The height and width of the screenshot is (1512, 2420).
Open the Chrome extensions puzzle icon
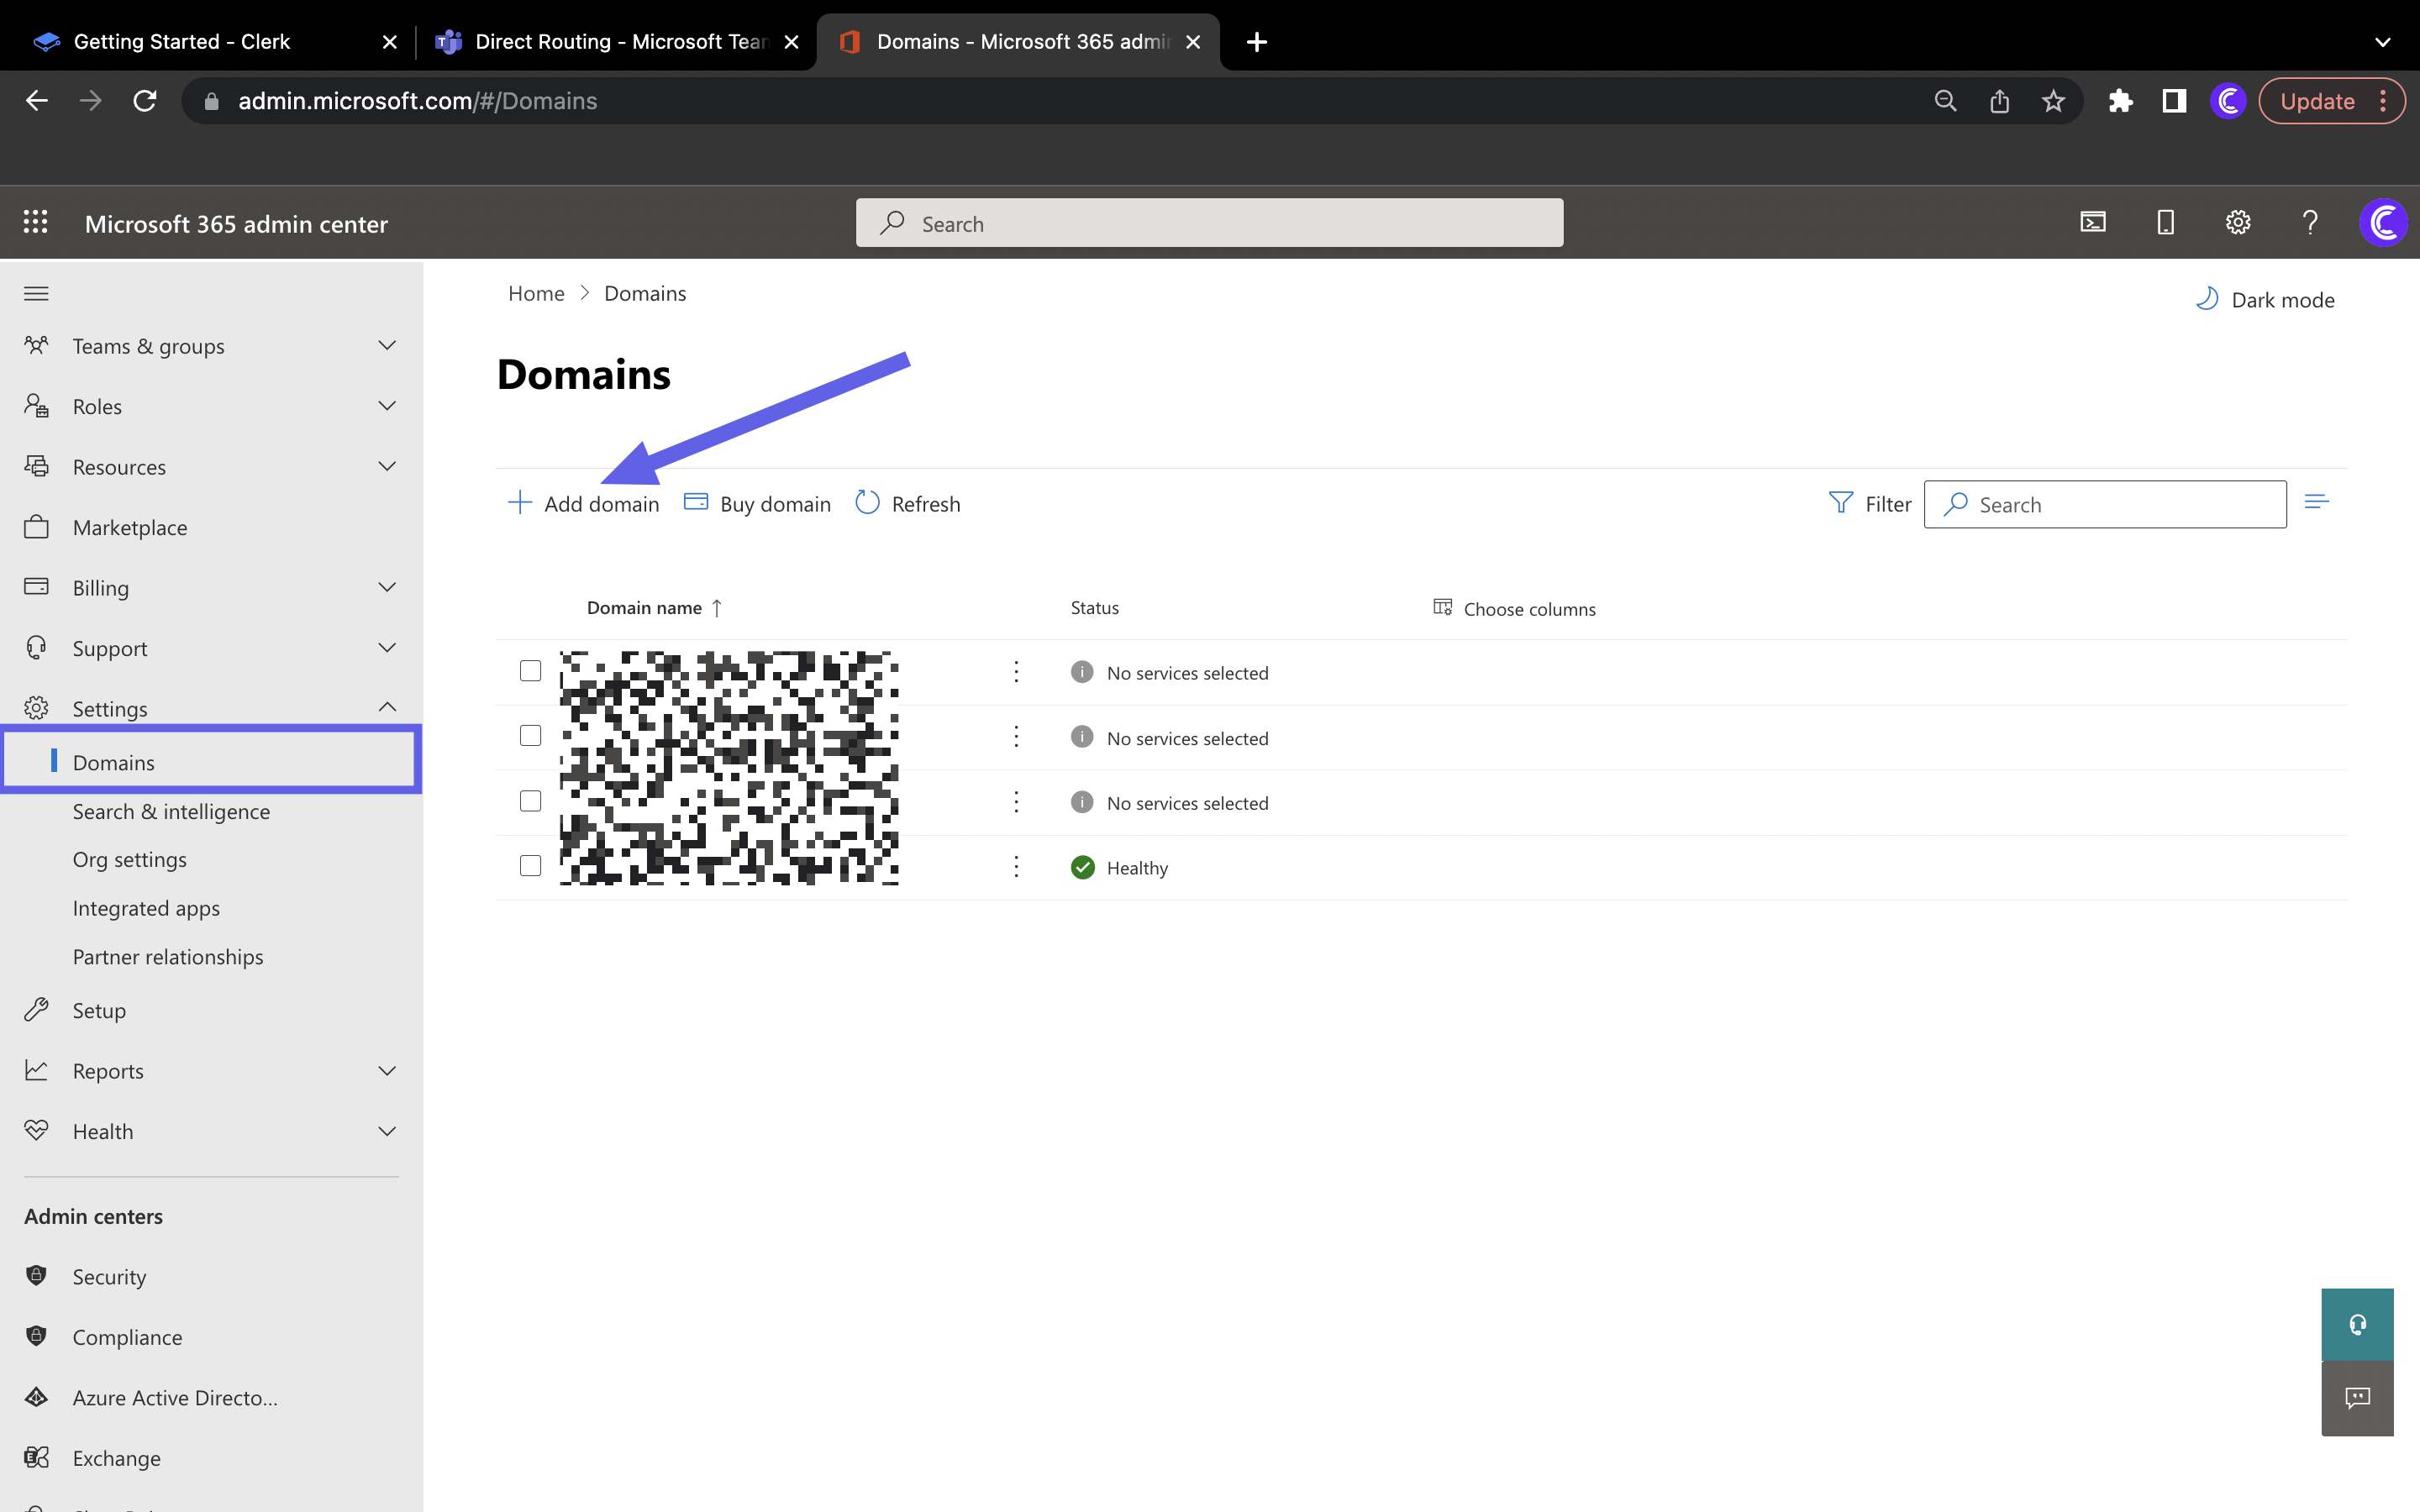[x=2120, y=101]
